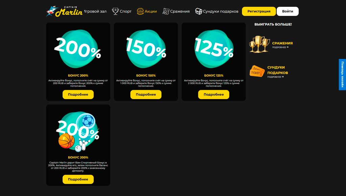
Task: Click the sports 200% bonus image
Action: coord(78,132)
